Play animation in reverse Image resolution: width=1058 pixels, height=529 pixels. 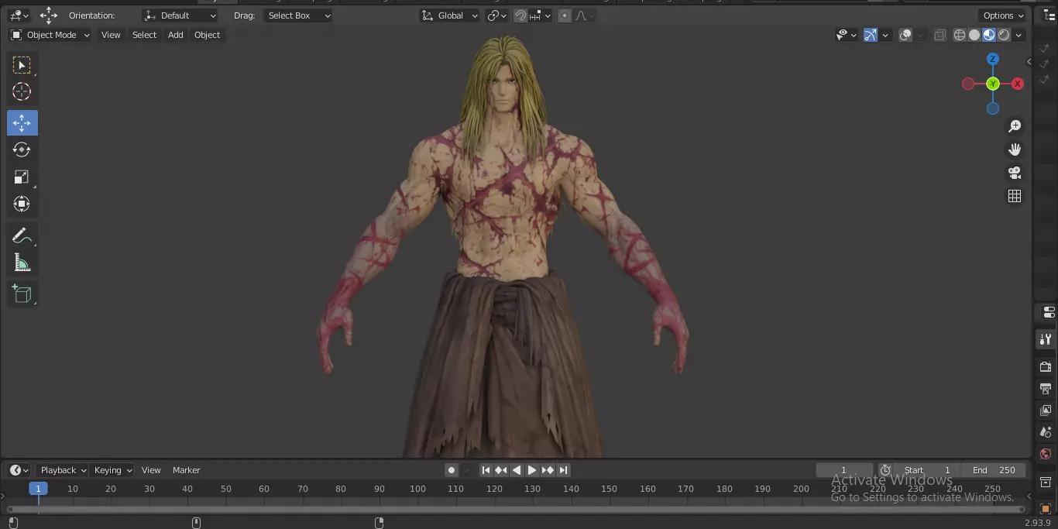pyautogui.click(x=517, y=470)
